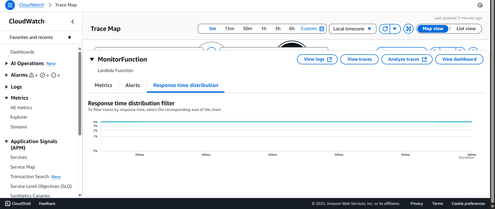Image resolution: width=495 pixels, height=209 pixels.
Task: Click the View dashboard button
Action: coord(459,59)
